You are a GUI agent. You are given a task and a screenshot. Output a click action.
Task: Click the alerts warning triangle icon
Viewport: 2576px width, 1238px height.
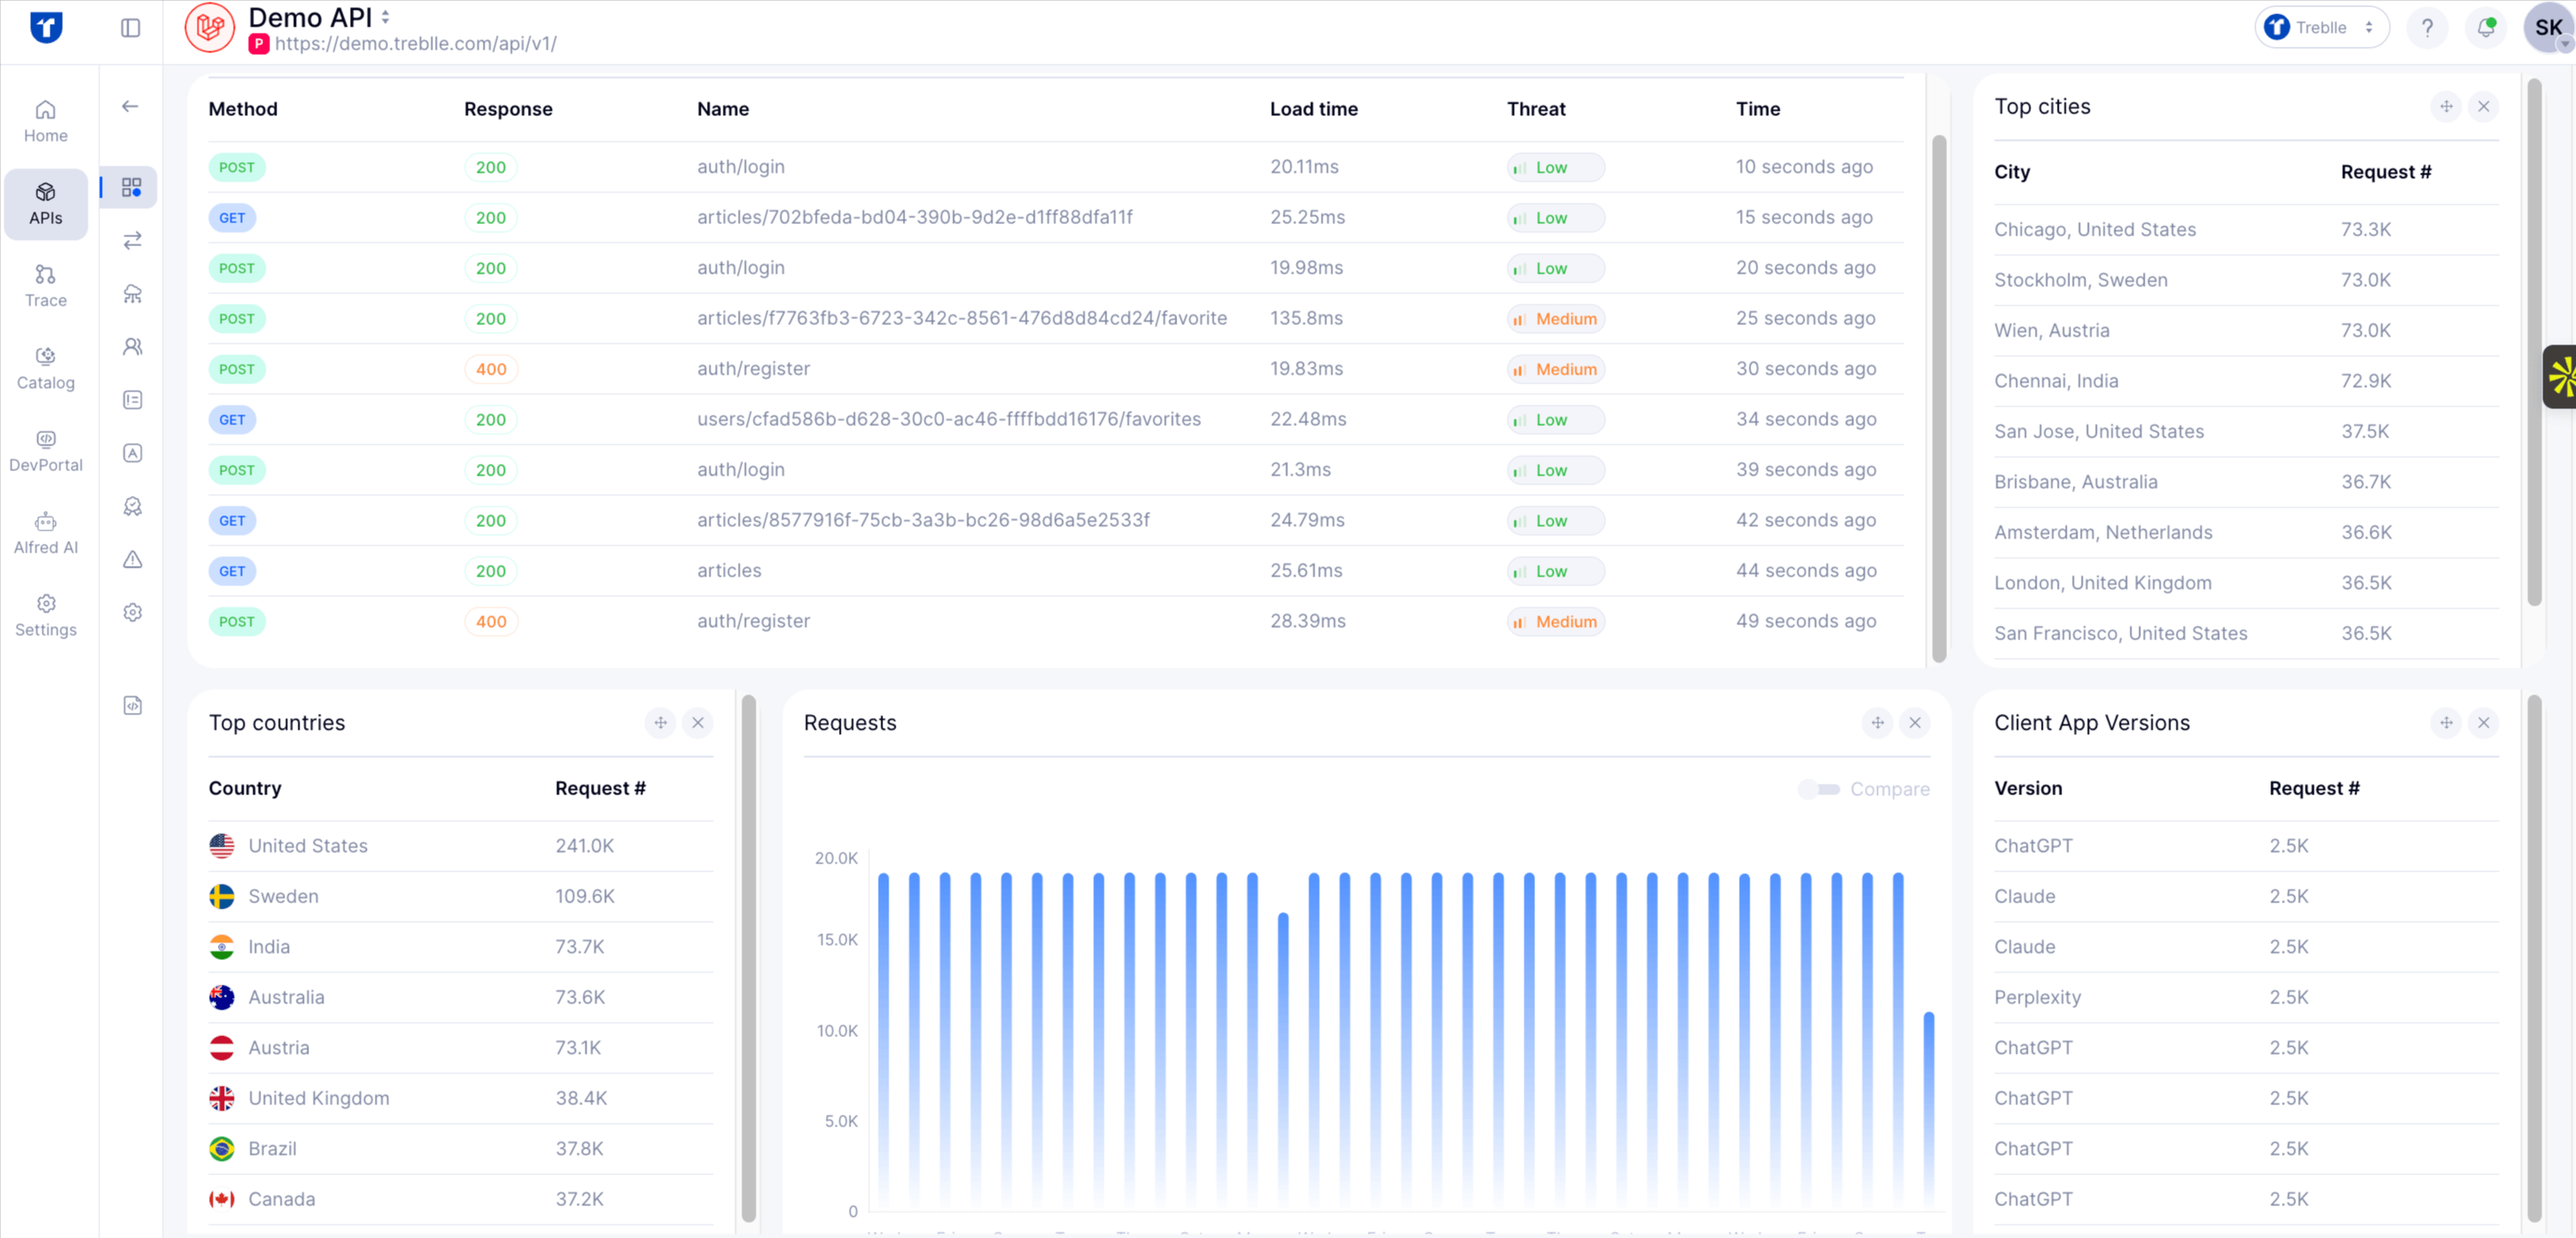(x=132, y=560)
